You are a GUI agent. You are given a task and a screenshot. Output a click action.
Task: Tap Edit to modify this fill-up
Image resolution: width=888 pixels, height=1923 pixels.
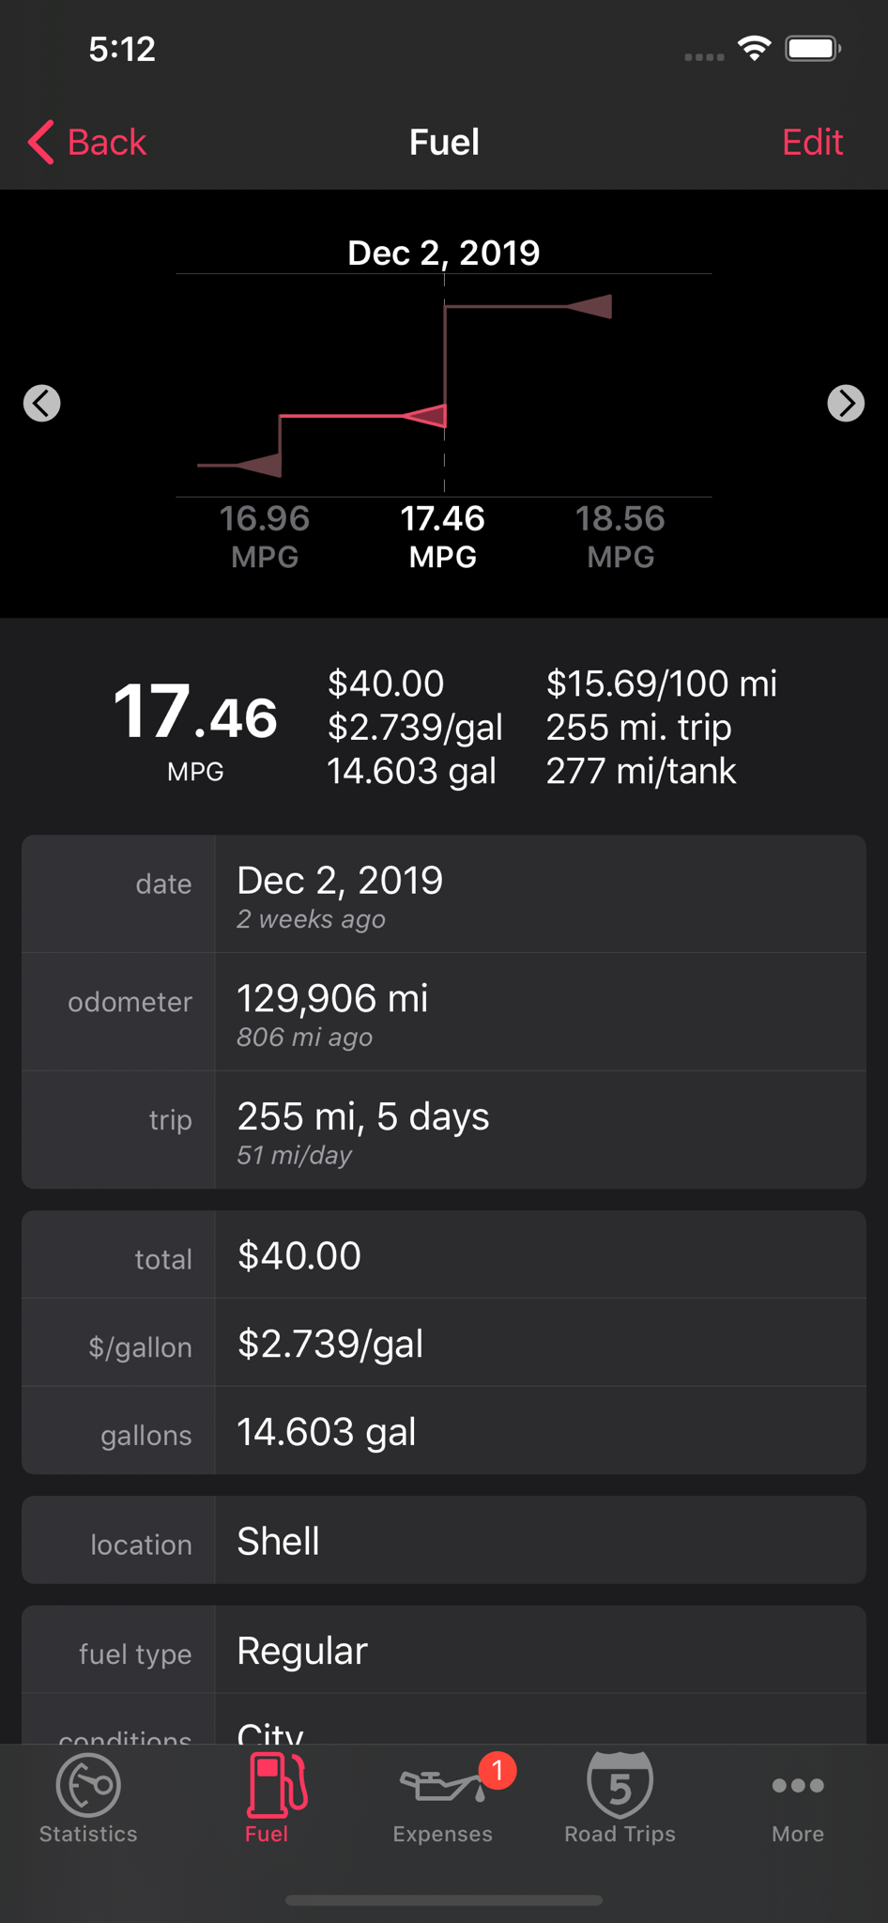812,142
